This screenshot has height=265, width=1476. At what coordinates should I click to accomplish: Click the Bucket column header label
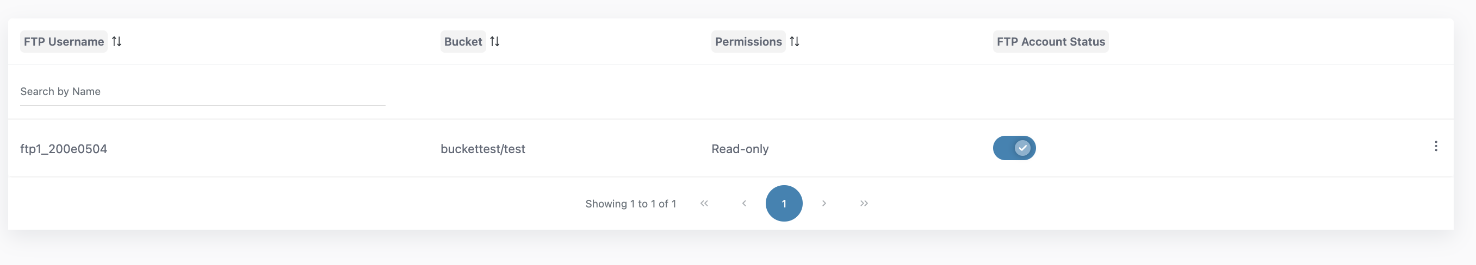tap(463, 42)
